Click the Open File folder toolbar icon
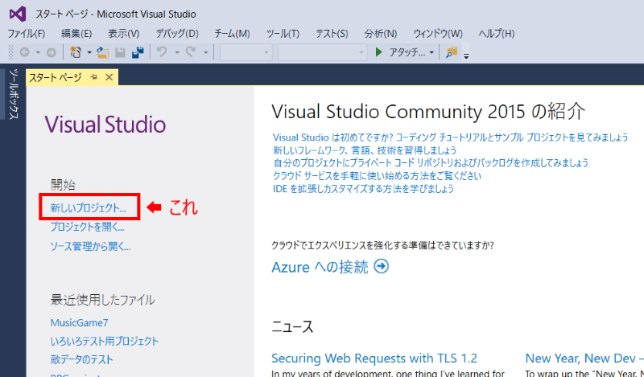Viewport: 644px width, 377px height. click(102, 52)
